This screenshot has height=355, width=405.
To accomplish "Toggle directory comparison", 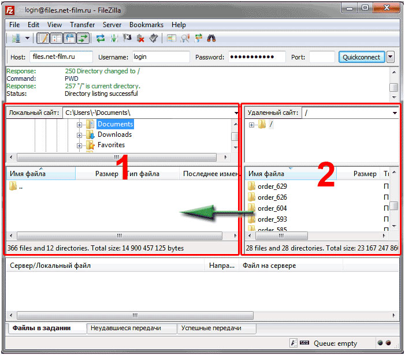I will tap(185, 39).
